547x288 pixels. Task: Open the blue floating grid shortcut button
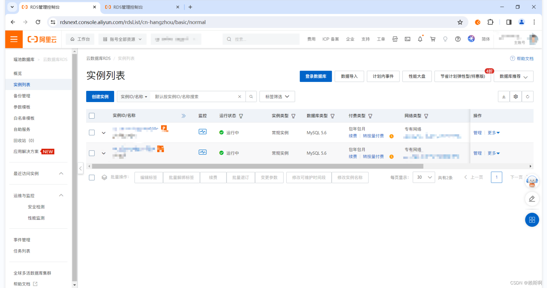click(532, 220)
